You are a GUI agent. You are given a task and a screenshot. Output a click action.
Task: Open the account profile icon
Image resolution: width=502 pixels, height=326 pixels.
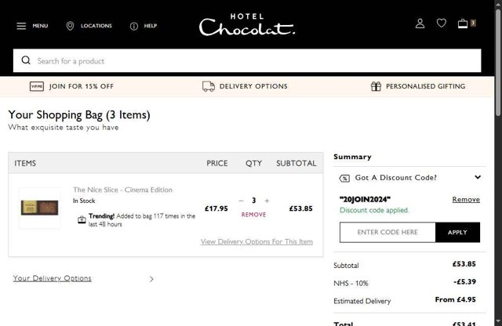pos(420,24)
